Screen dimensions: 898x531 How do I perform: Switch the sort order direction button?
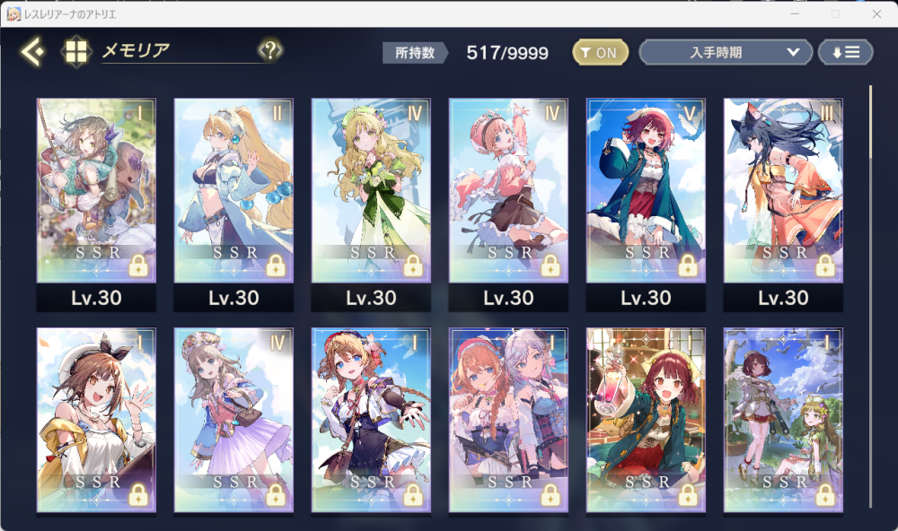[845, 53]
